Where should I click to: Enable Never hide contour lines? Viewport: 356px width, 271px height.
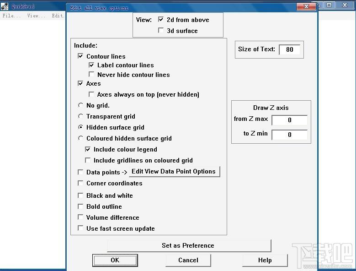pos(91,74)
